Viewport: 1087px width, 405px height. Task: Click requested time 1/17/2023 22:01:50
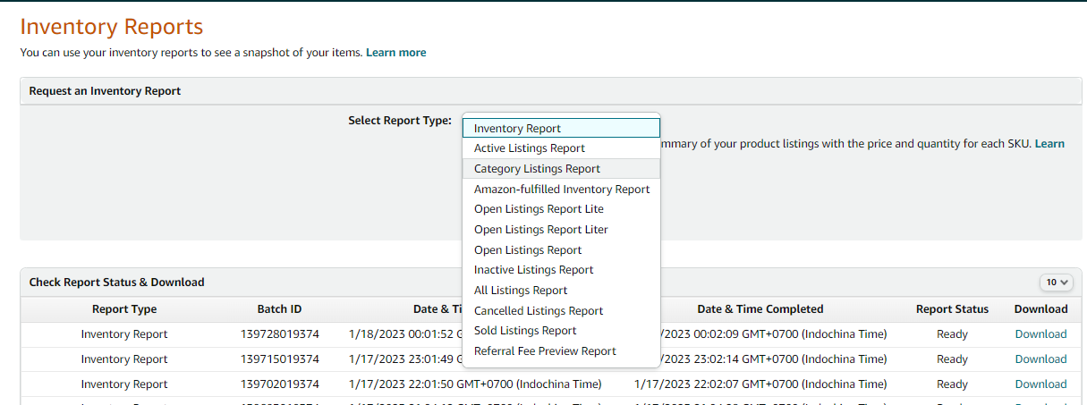(x=475, y=384)
